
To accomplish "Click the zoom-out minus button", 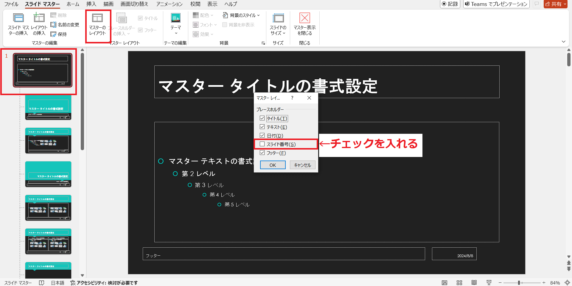I will [500, 283].
